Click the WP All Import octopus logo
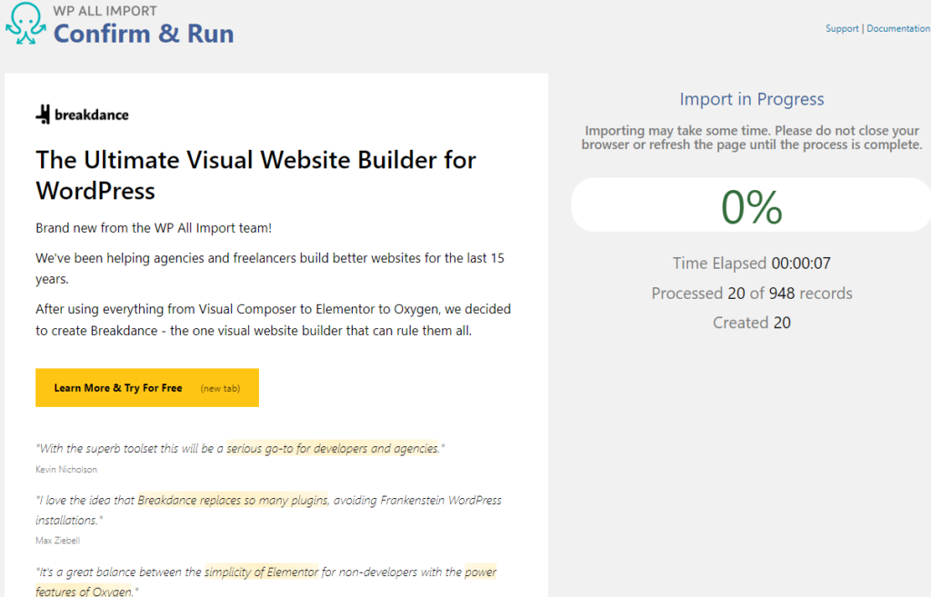 (x=25, y=24)
